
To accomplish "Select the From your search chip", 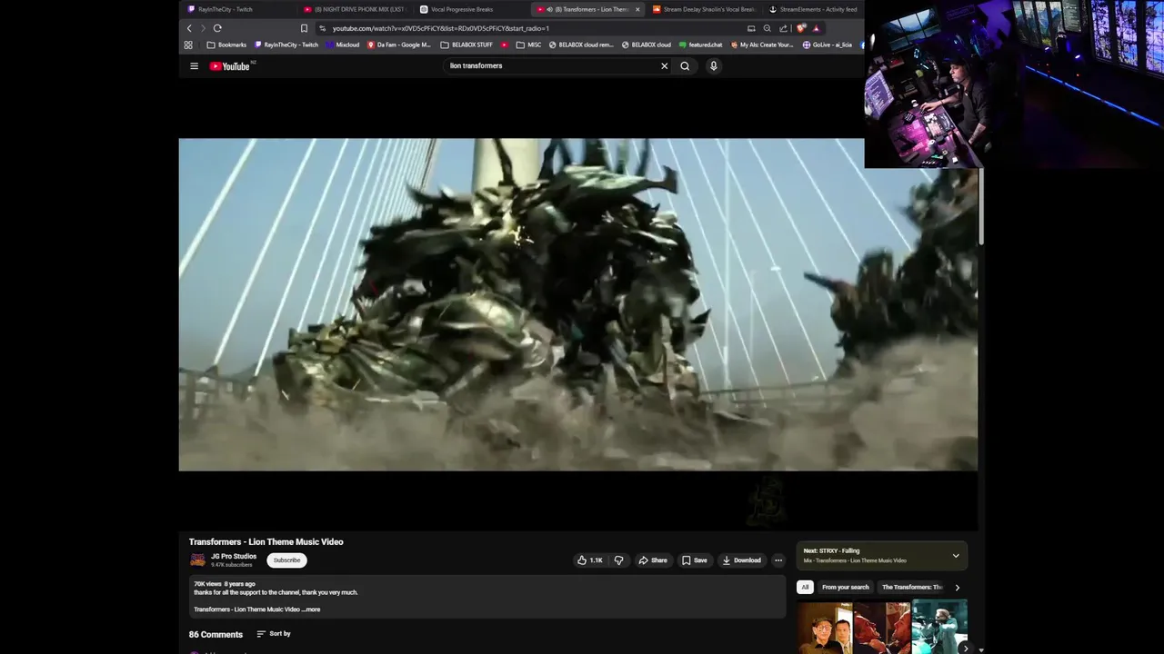I will point(846,587).
